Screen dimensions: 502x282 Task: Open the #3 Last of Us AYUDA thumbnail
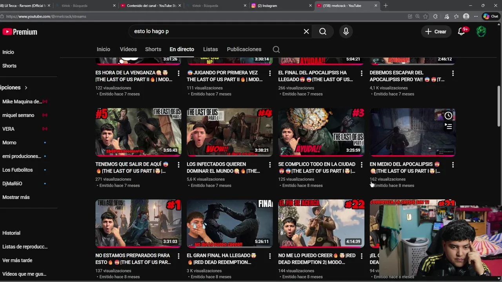321,132
